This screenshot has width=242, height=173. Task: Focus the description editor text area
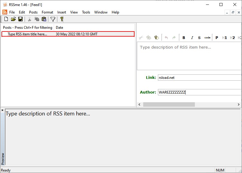tap(189, 56)
